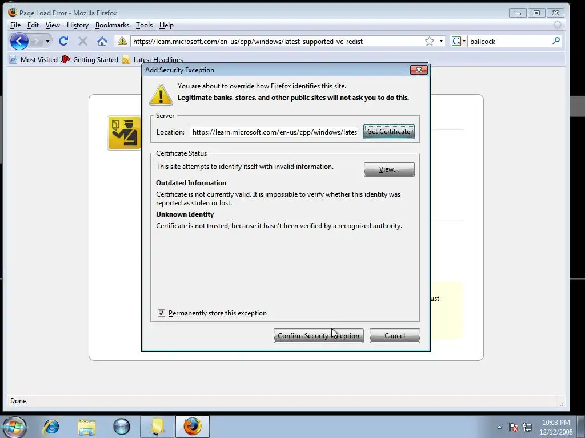Open the Most Visited bookmarks folder
585x438 pixels.
(x=34, y=59)
